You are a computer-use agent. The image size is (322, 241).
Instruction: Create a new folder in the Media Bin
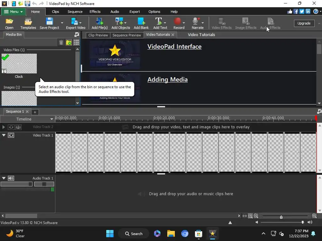click(x=69, y=42)
